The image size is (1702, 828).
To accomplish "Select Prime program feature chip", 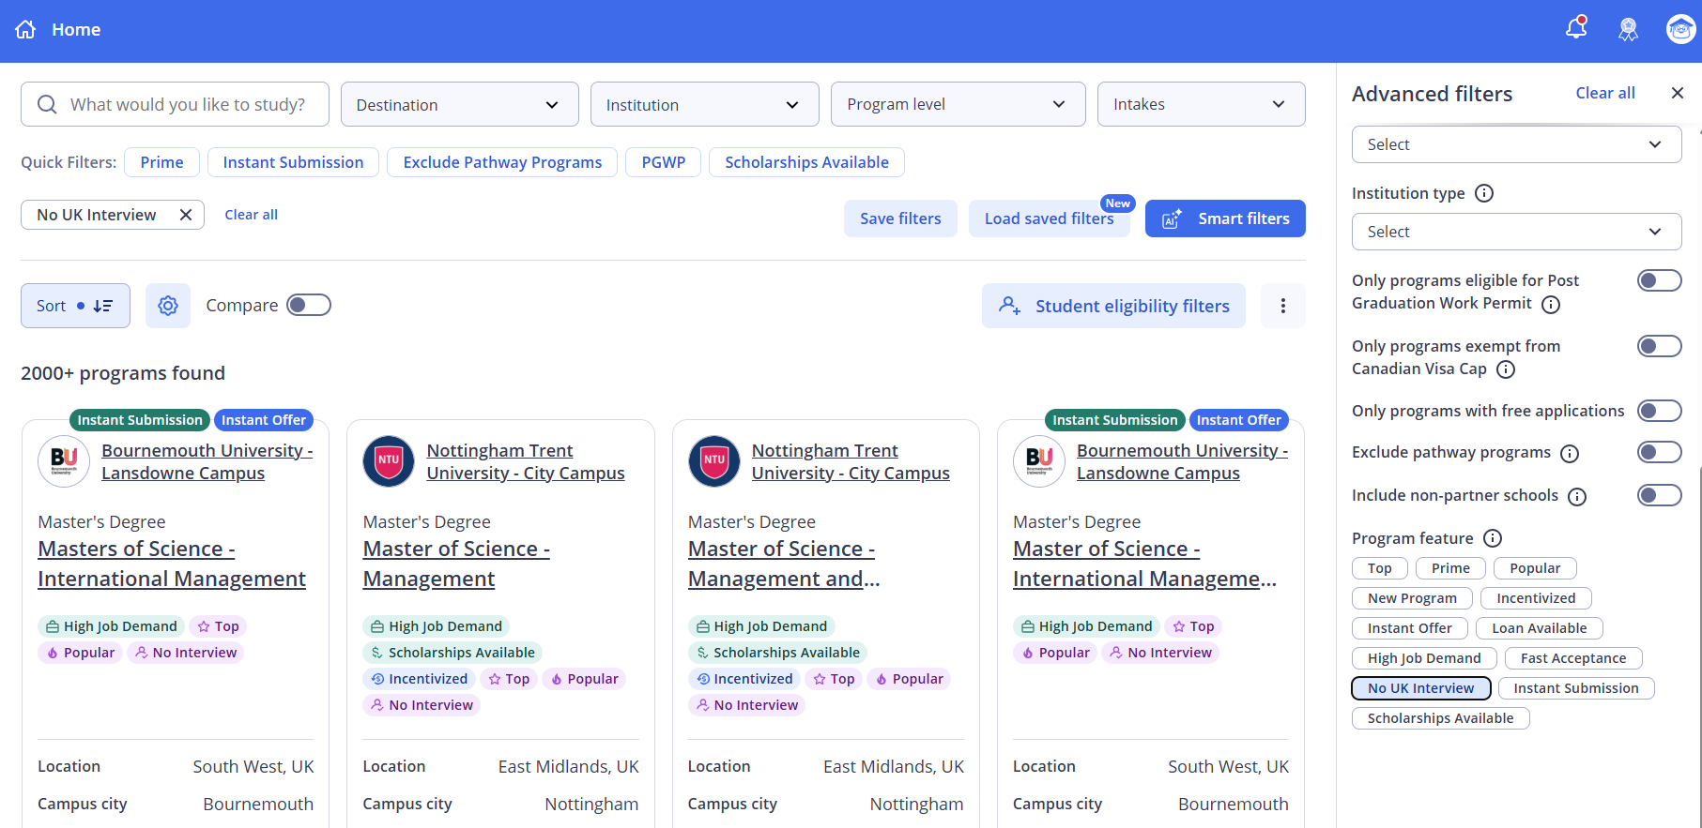I will coord(1450,568).
